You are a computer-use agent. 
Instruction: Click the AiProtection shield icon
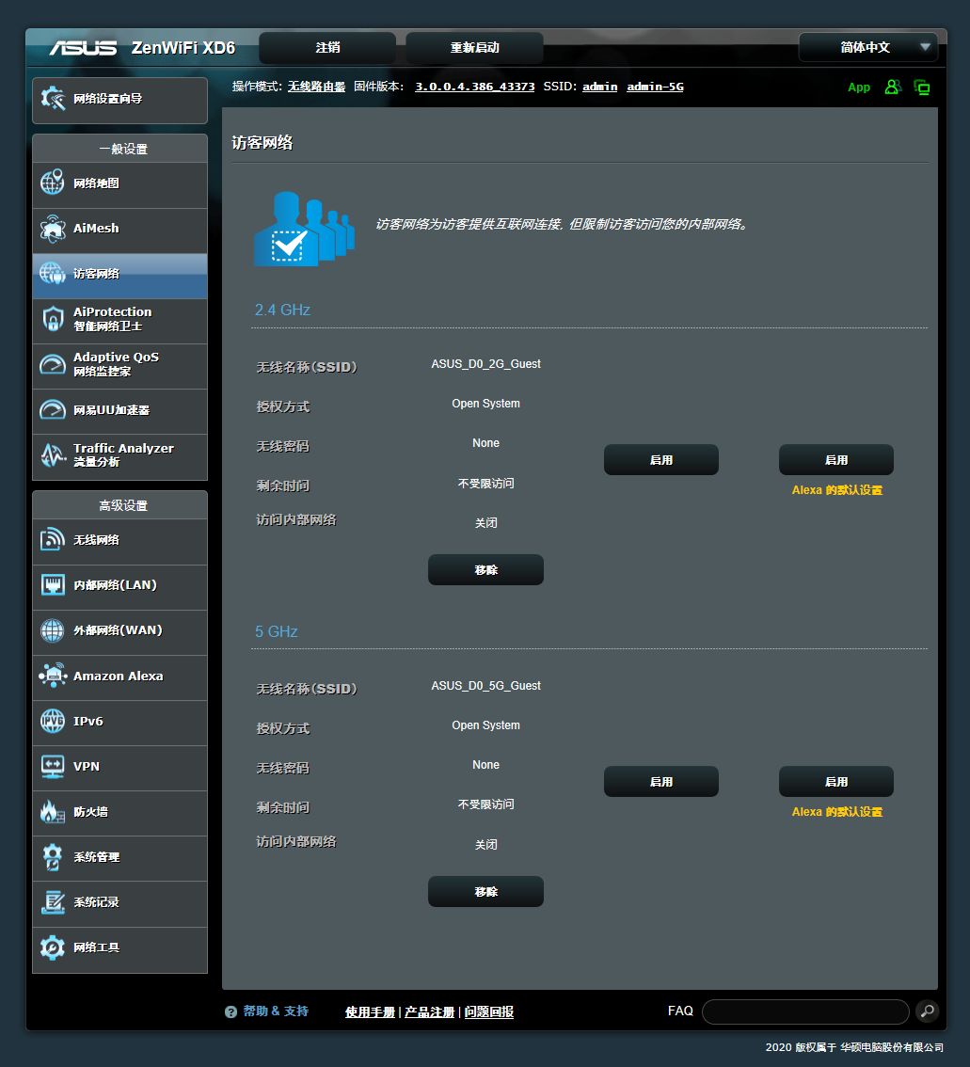click(53, 318)
